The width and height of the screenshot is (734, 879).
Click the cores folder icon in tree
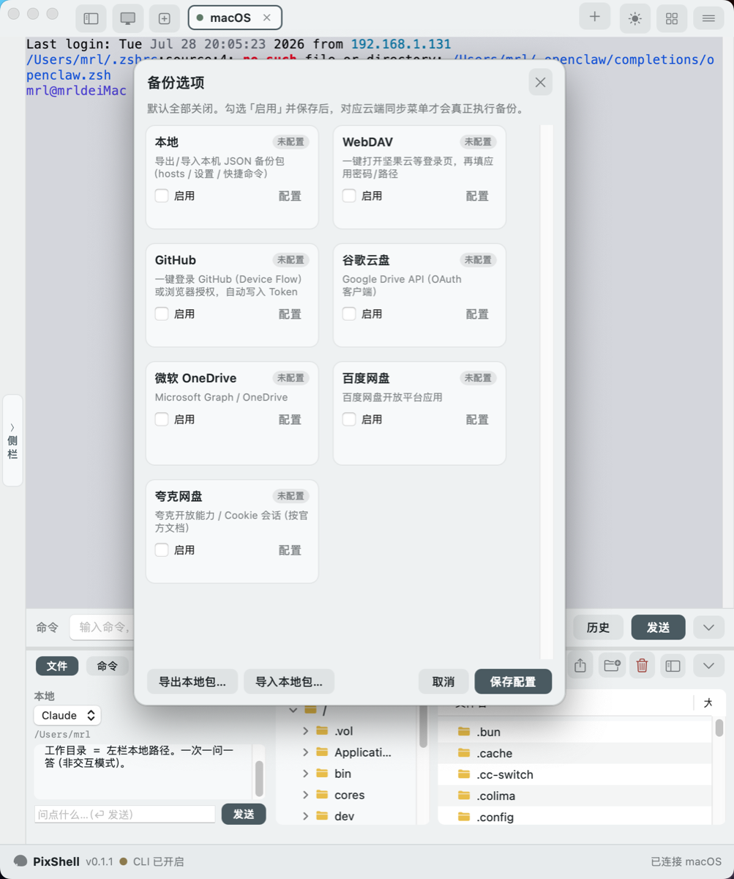tap(322, 795)
